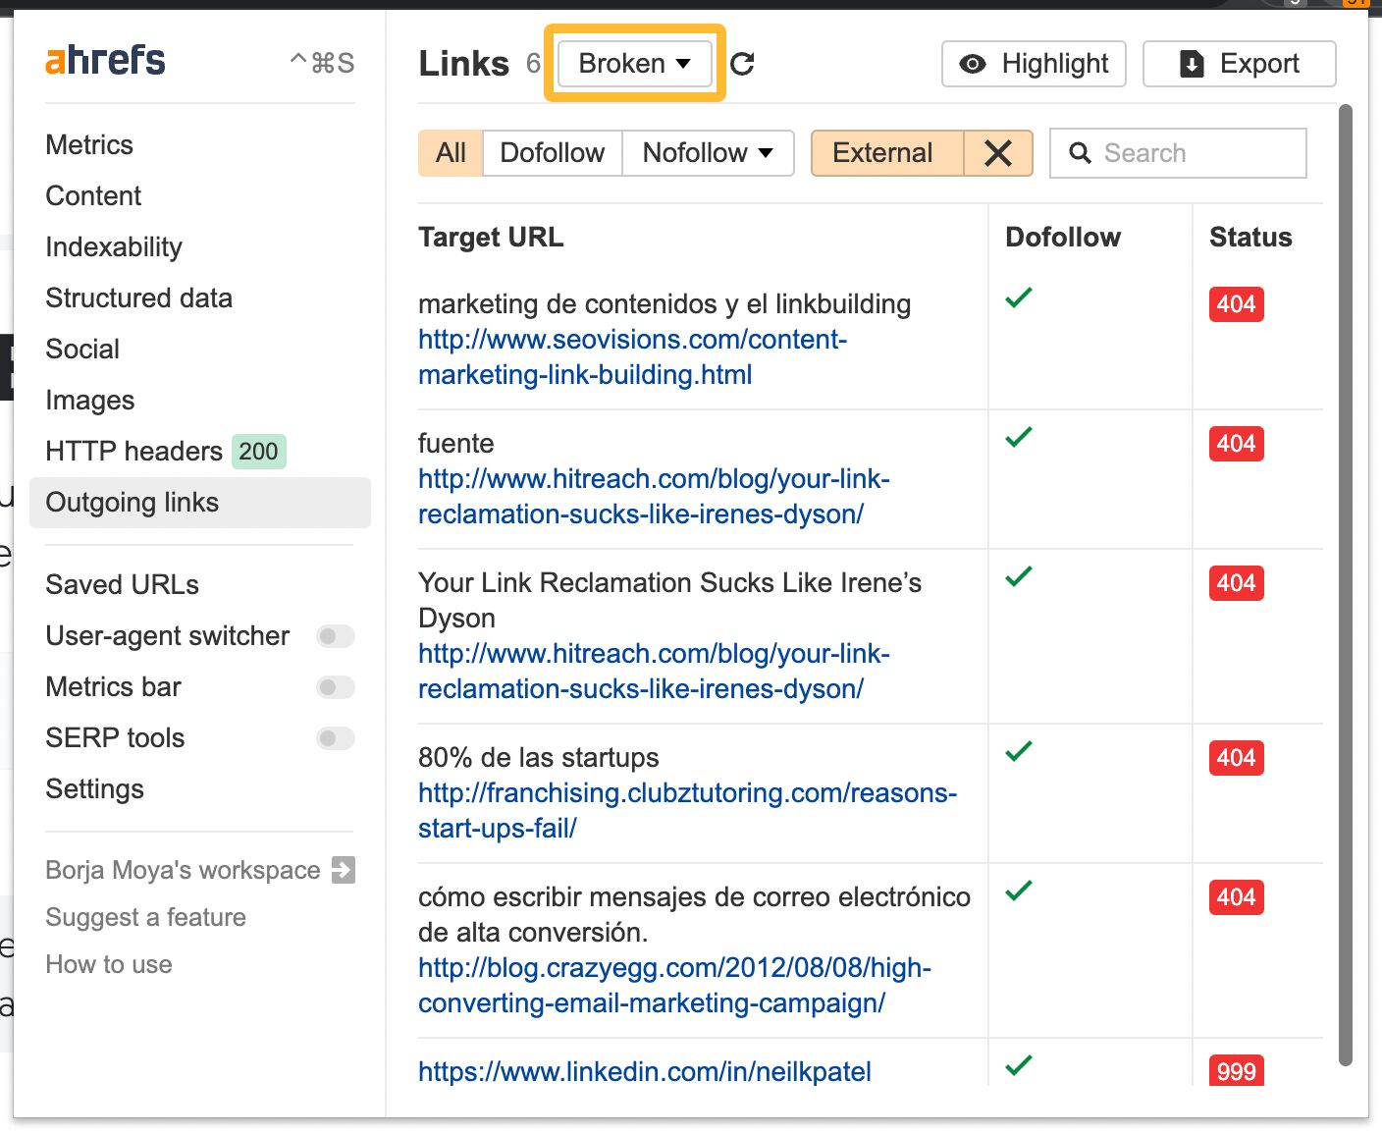Screen dimensions: 1382x1135
Task: Click the magnifier icon in the search box
Action: coord(1081,153)
